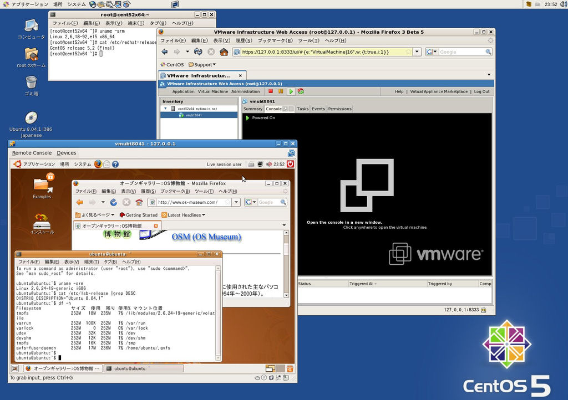Image resolution: width=568 pixels, height=400 pixels.
Task: Click the Ubuntu network status tray icon
Action: click(260, 164)
